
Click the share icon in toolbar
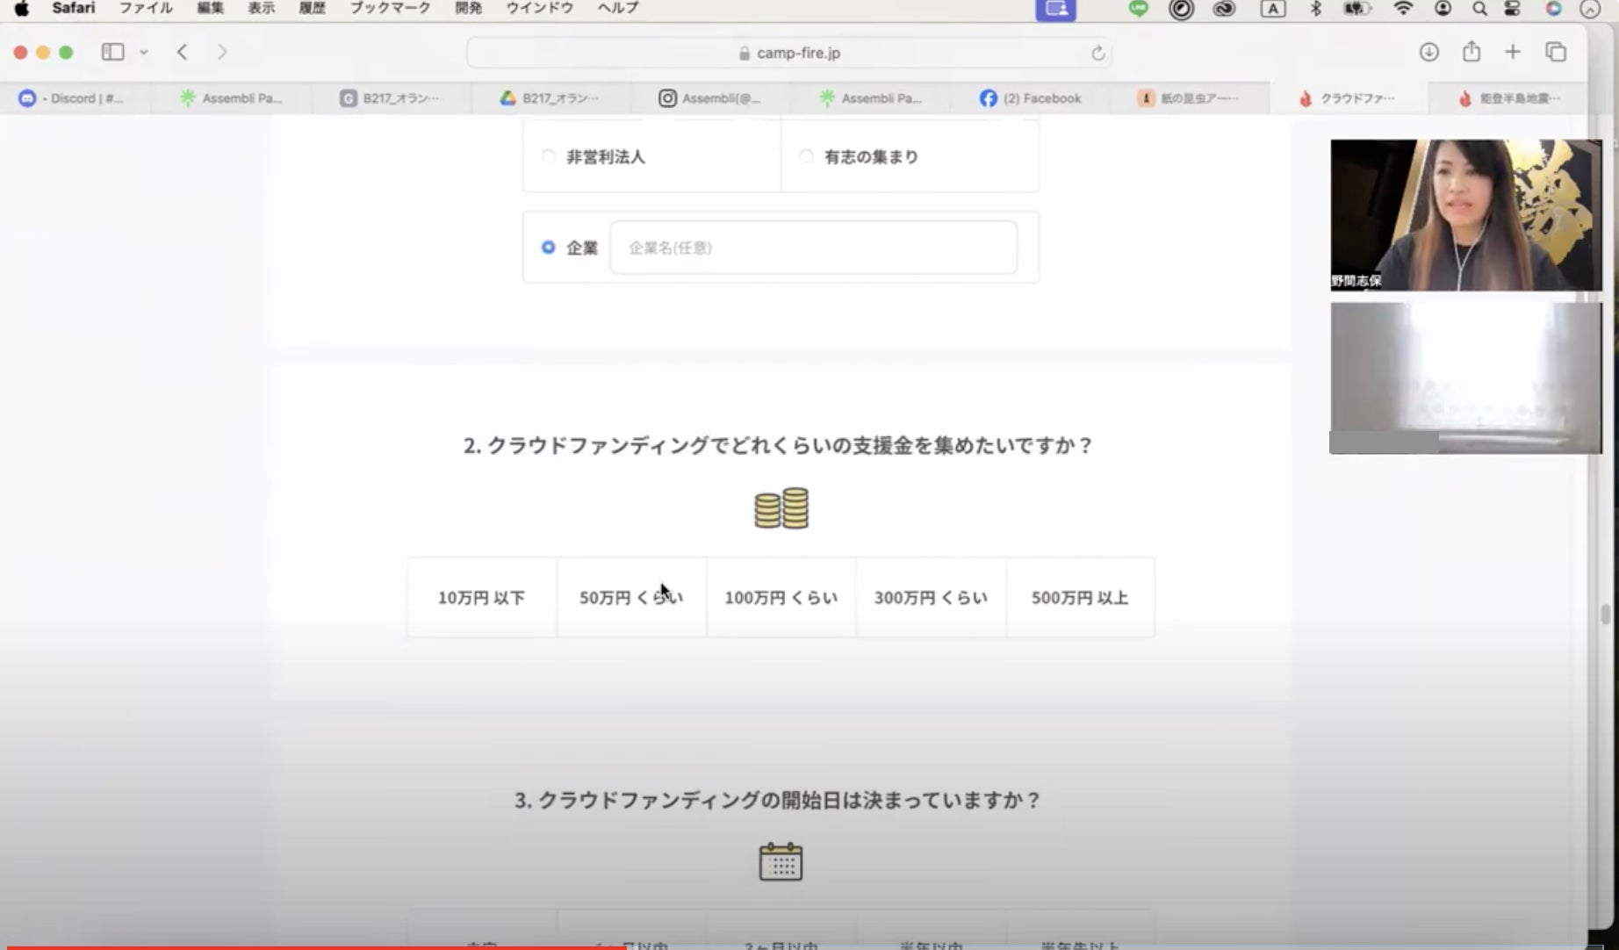pos(1471,52)
